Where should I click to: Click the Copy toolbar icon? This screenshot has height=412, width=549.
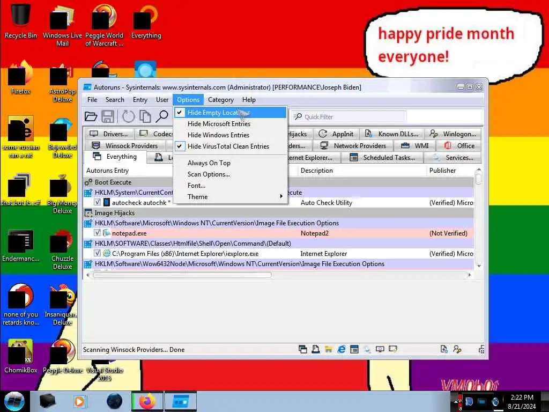[x=145, y=116]
